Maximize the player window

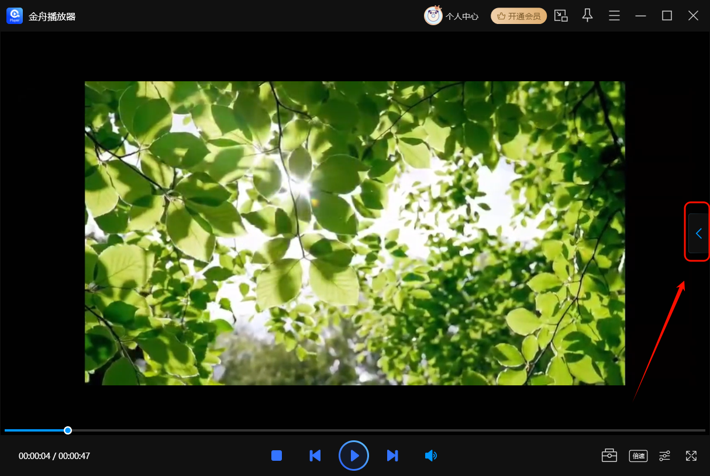[x=667, y=16]
